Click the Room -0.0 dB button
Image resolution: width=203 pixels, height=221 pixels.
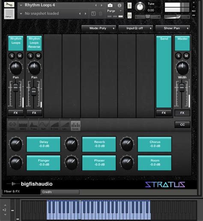[x=155, y=163]
